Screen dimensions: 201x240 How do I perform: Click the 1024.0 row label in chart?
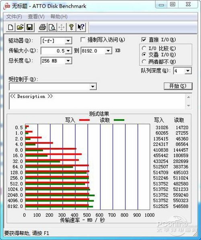click(15, 189)
